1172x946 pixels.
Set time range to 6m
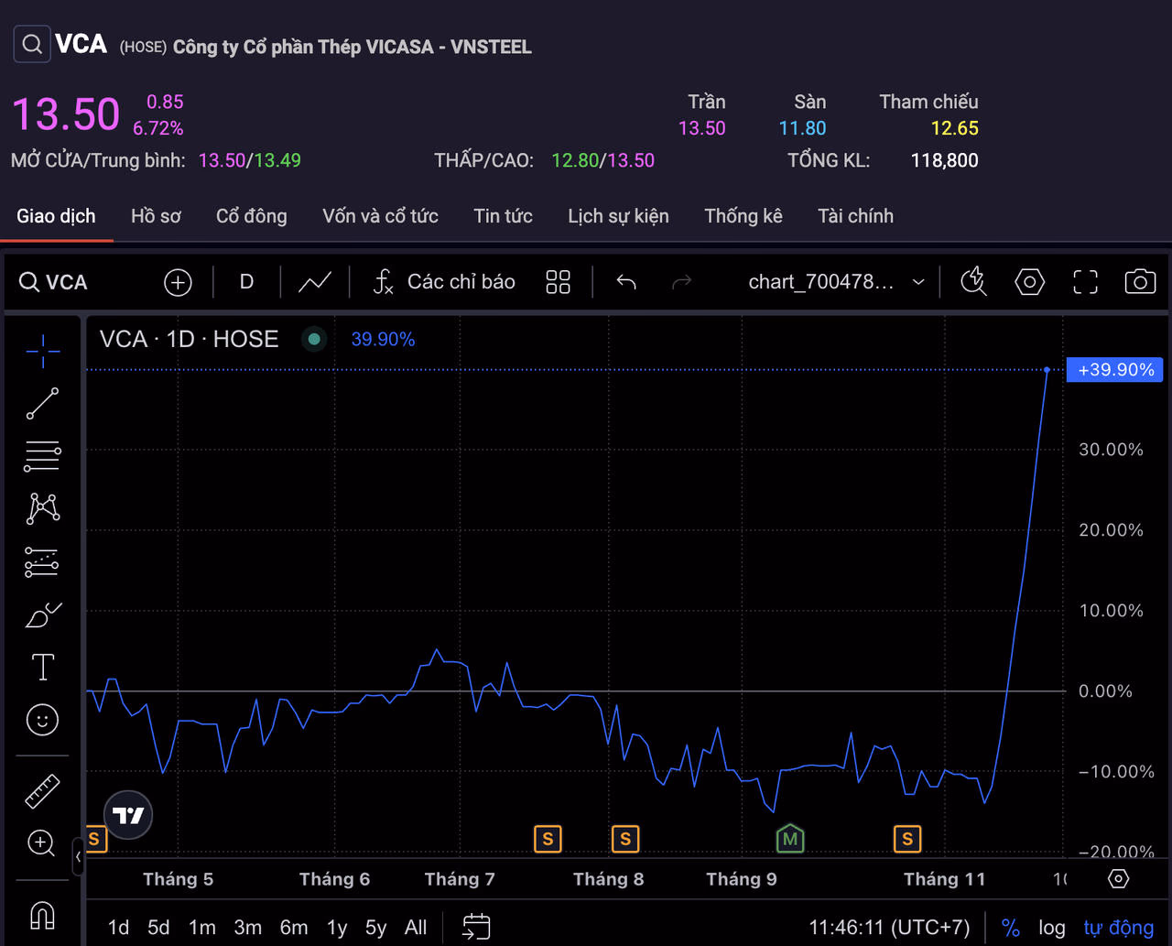tap(293, 928)
